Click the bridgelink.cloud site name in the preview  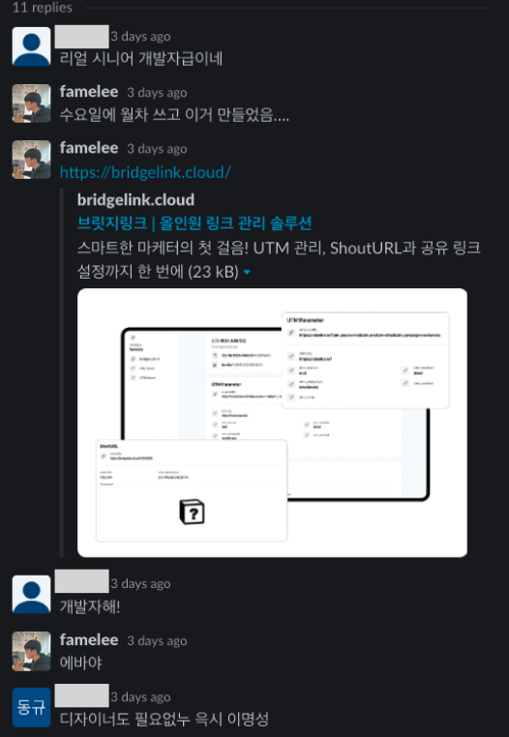pyautogui.click(x=135, y=200)
